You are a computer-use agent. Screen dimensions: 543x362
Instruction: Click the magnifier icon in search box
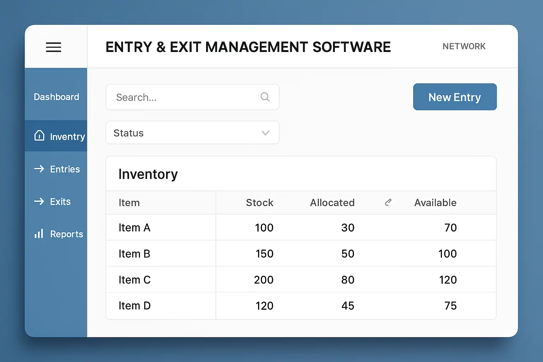(x=265, y=97)
